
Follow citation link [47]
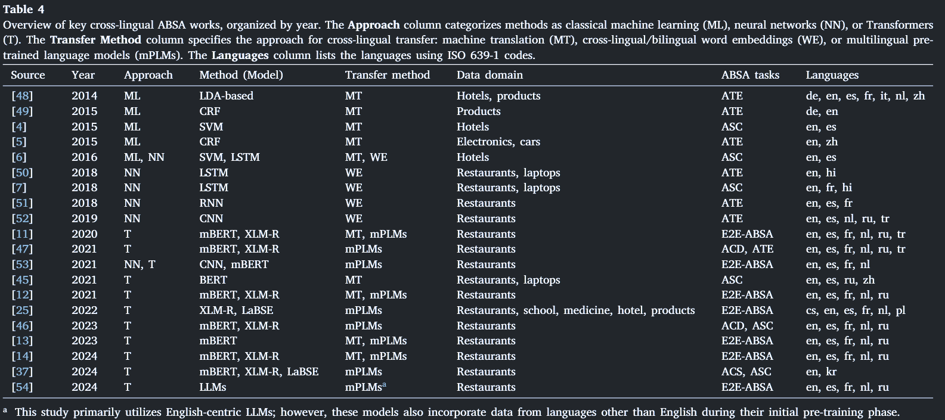point(22,248)
